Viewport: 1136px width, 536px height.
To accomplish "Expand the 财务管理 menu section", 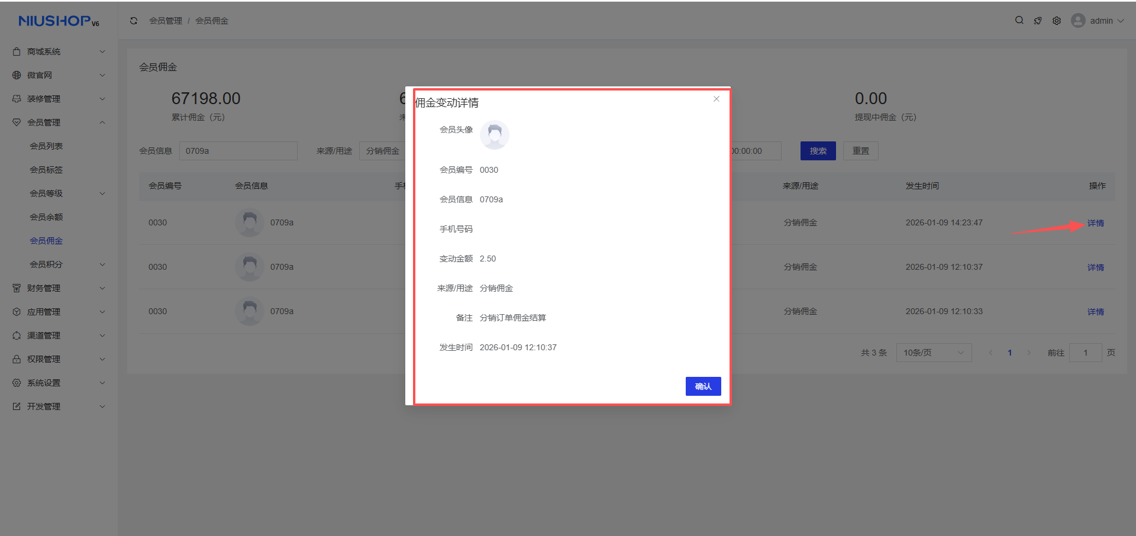I will click(59, 288).
